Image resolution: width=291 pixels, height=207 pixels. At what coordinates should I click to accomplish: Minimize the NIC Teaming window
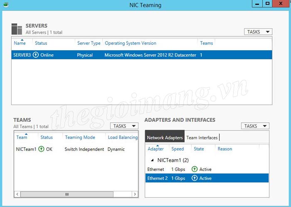[257, 4]
